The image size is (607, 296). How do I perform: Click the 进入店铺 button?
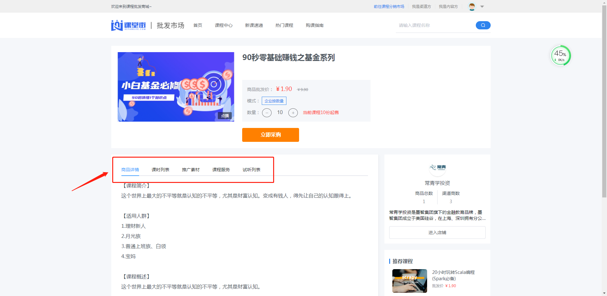tap(437, 232)
